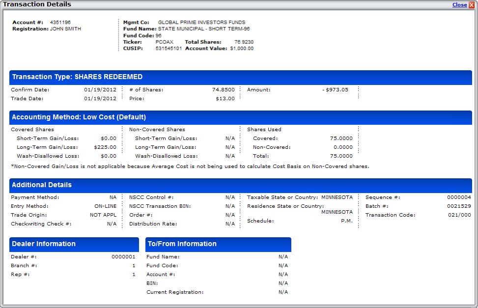Select trade origin value NOT APPL
The height and width of the screenshot is (308, 478).
(x=103, y=215)
